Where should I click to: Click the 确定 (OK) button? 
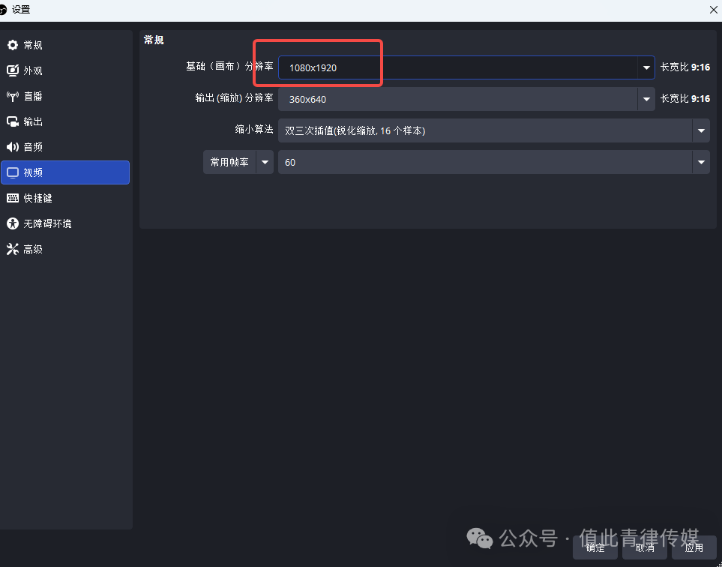click(595, 547)
